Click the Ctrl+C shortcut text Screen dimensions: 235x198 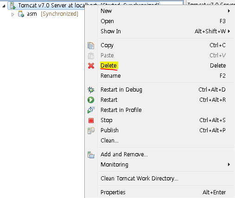pyautogui.click(x=217, y=45)
